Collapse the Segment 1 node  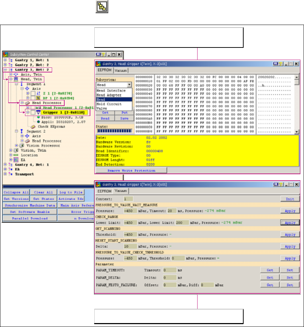coord(16,84)
